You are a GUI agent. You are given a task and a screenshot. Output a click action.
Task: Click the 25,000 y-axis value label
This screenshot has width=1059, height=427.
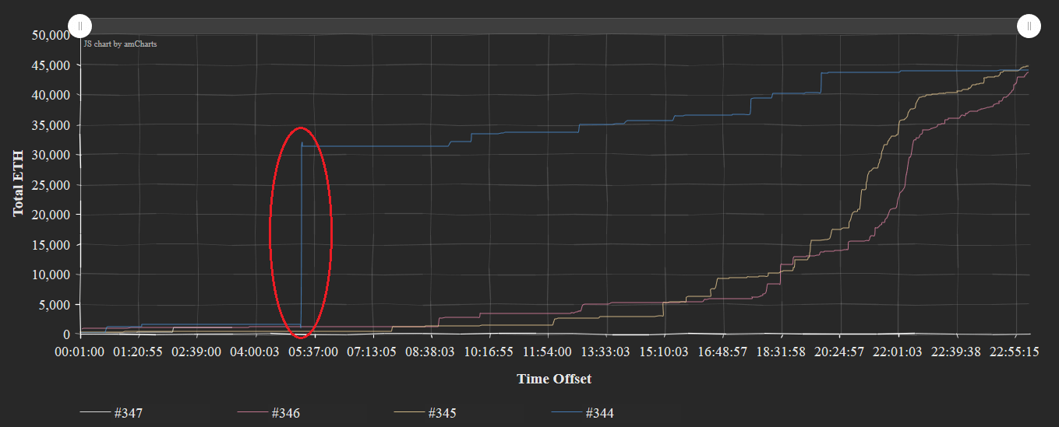point(51,185)
